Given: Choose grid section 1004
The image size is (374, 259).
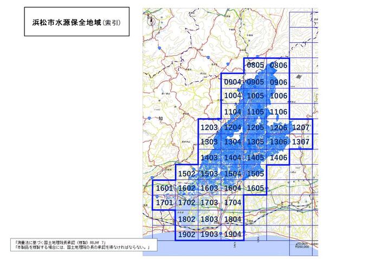Looking at the screenshot, I should 233,96.
